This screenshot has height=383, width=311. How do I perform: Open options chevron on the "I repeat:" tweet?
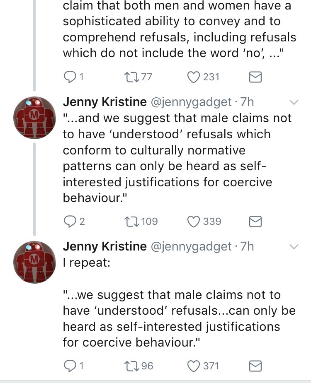click(x=294, y=247)
